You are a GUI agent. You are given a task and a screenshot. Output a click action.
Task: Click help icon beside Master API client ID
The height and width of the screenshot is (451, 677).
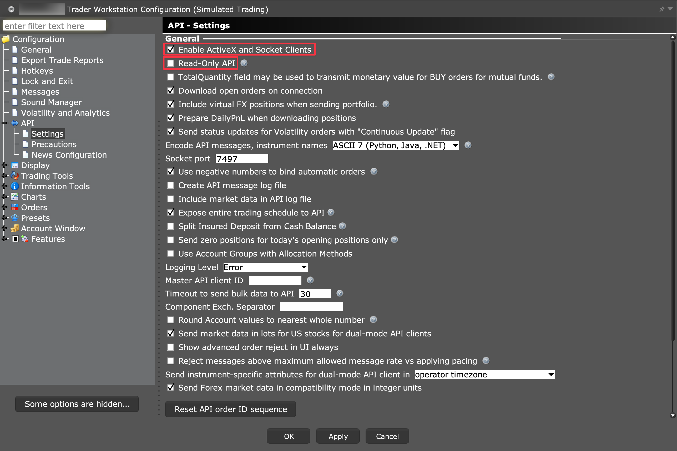310,280
